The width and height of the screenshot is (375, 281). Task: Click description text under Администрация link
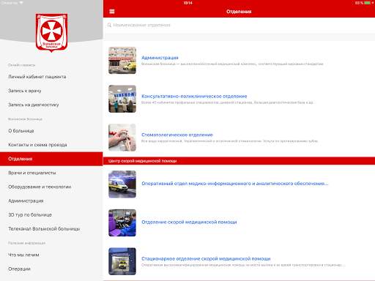pos(232,64)
